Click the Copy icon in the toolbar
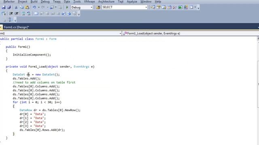Viewport: 259px width, 145px height. pyautogui.click(x=21, y=7)
